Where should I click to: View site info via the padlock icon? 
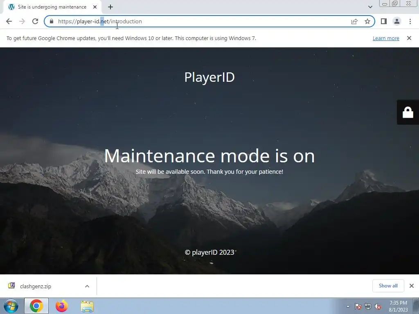click(52, 21)
